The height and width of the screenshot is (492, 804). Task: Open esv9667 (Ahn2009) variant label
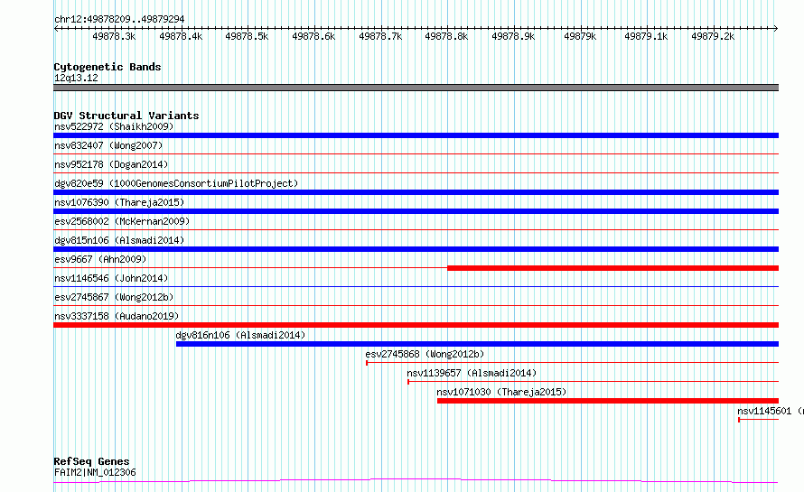(100, 259)
